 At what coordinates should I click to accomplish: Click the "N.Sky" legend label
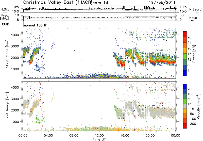[x=5, y=9]
